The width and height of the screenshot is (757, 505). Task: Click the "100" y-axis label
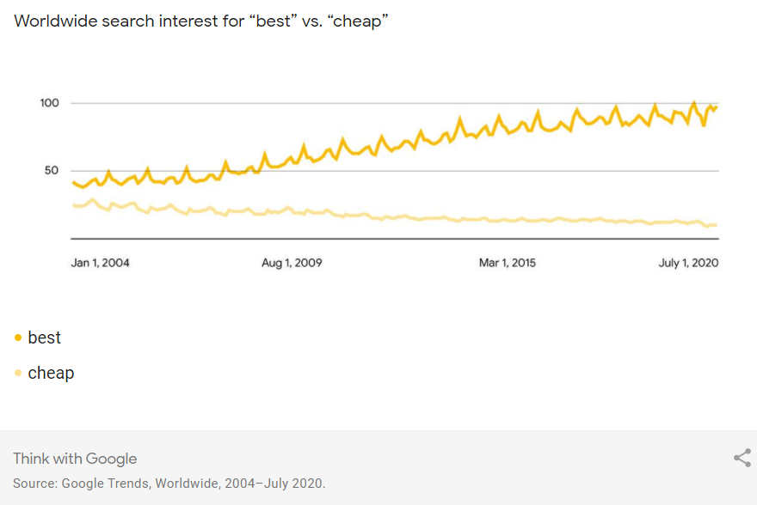click(50, 103)
